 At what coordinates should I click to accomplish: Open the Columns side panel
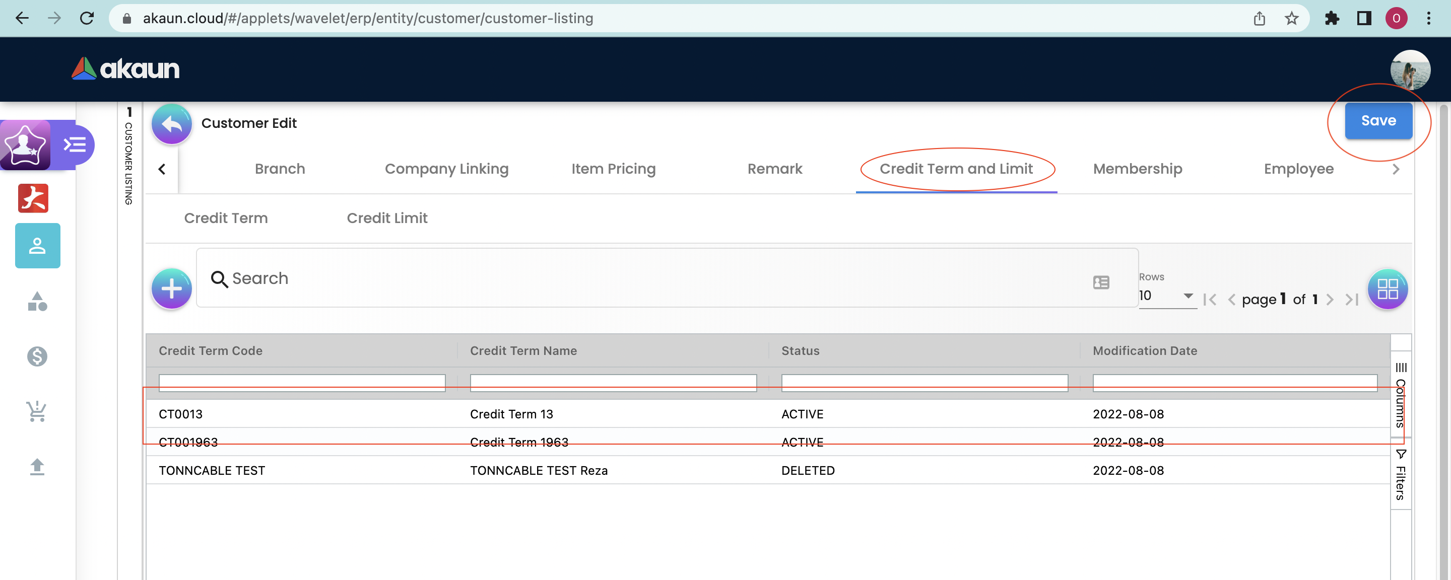[1400, 396]
